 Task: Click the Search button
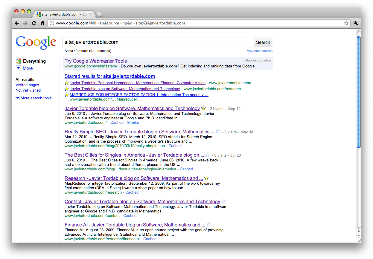tap(263, 42)
